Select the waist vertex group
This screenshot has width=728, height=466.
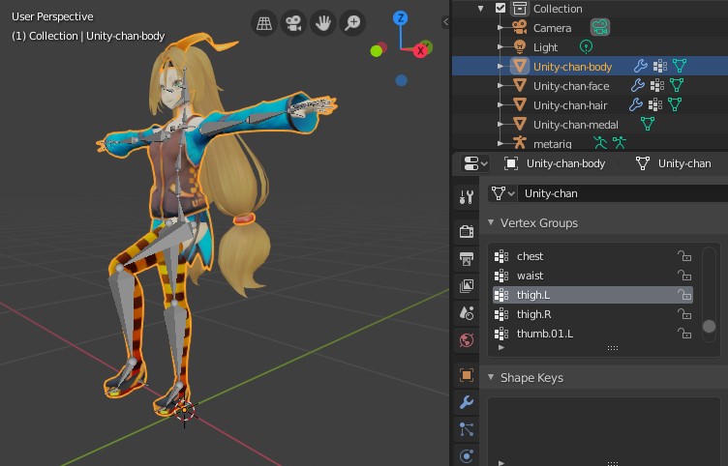(592, 276)
